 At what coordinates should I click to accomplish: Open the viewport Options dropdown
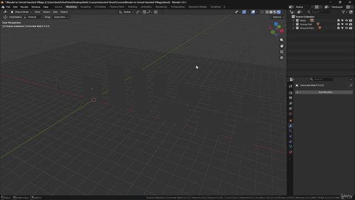pos(278,17)
